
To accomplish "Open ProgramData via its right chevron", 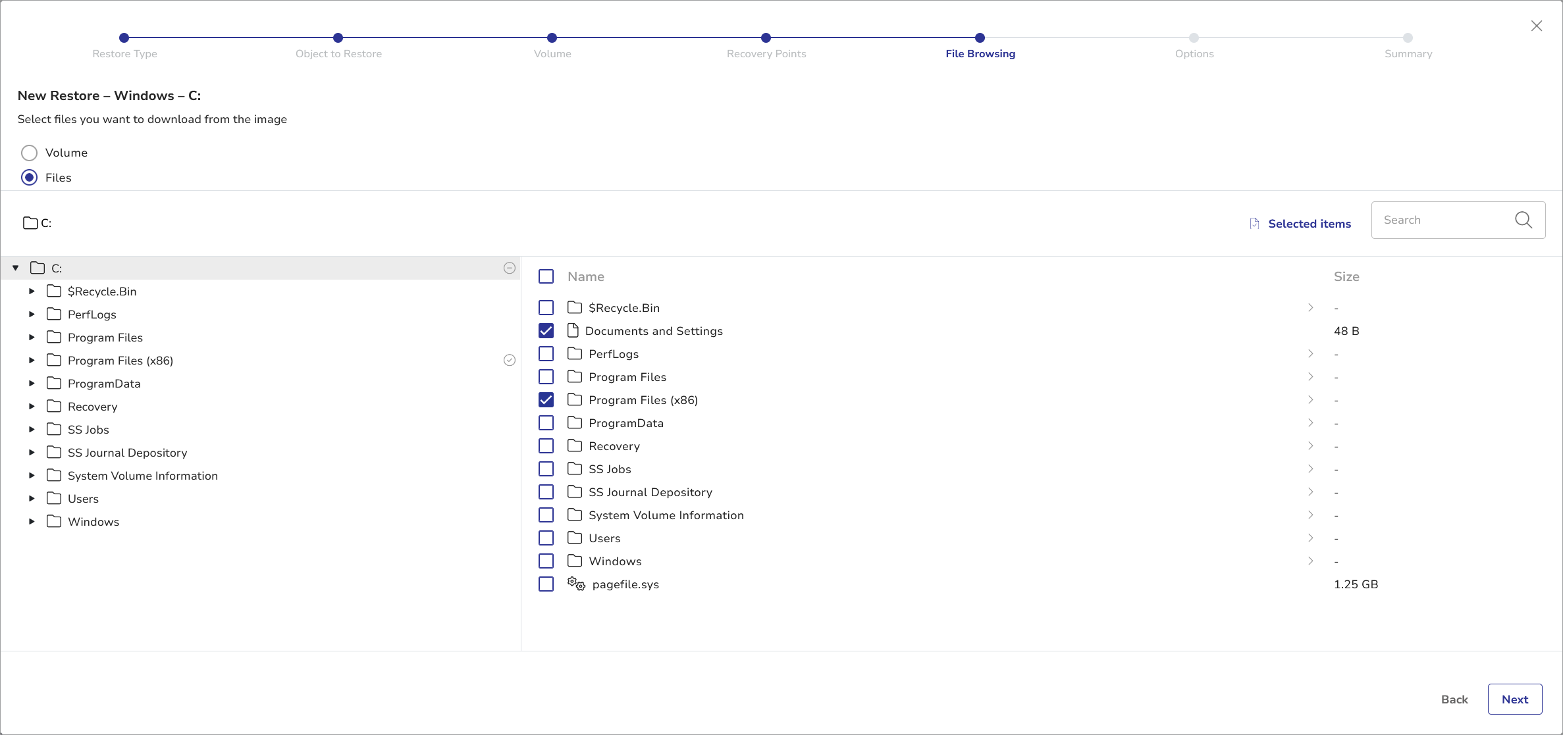I will point(1310,422).
